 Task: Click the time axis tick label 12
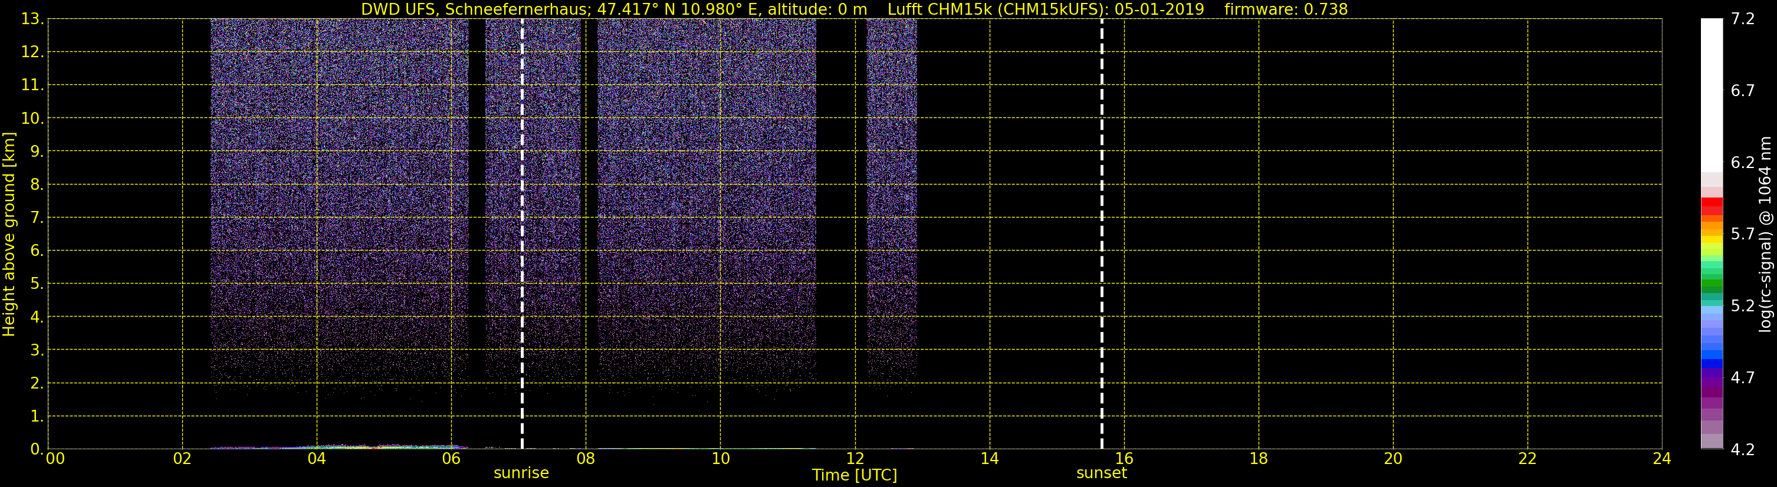coord(855,459)
